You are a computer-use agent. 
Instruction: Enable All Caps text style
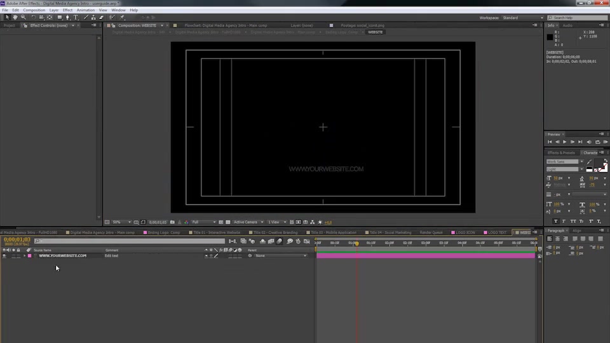pos(573,221)
